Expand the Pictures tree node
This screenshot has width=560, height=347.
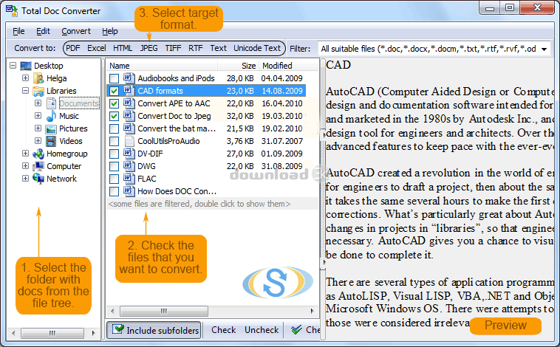tap(38, 128)
